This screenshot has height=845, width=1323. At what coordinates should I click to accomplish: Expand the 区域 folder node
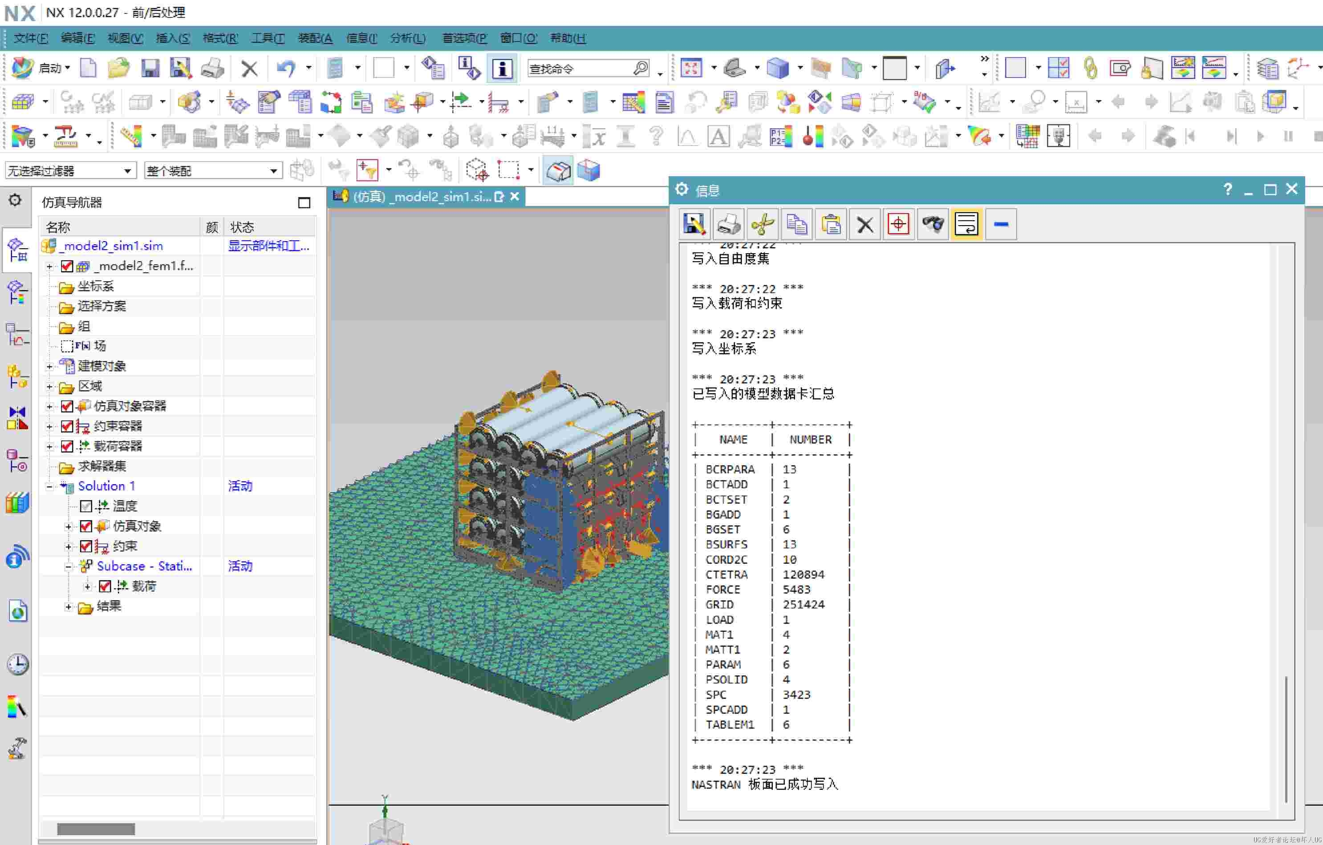[x=49, y=387]
